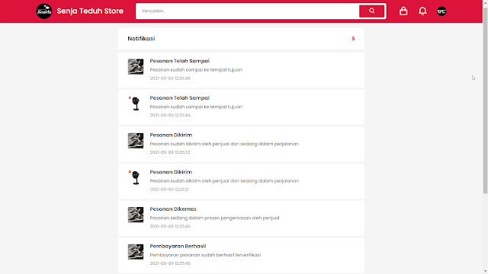Image resolution: width=488 pixels, height=274 pixels.
Task: Click the red notification count "6"
Action: point(353,39)
